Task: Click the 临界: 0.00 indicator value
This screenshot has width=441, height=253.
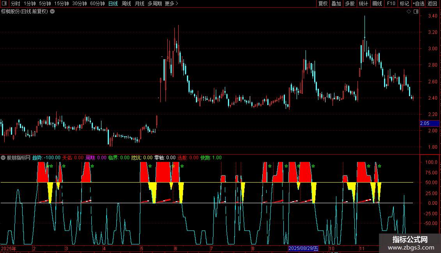Action: [x=119, y=158]
